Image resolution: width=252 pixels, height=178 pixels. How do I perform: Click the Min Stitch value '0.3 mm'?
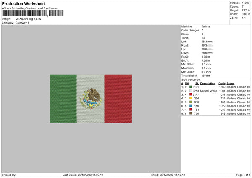206,68
